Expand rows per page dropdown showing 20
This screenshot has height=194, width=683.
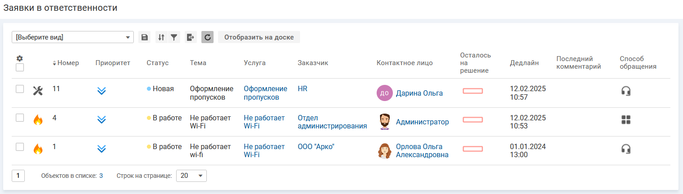[191, 176]
